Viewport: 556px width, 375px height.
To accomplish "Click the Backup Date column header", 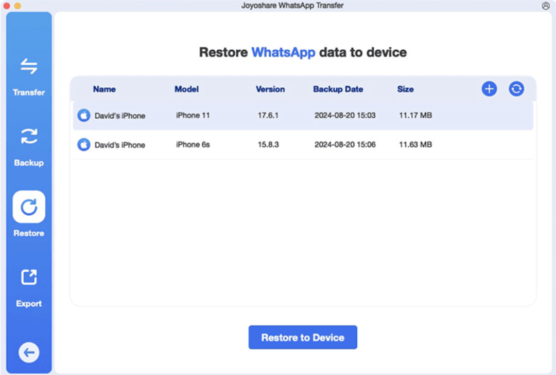I will (338, 89).
